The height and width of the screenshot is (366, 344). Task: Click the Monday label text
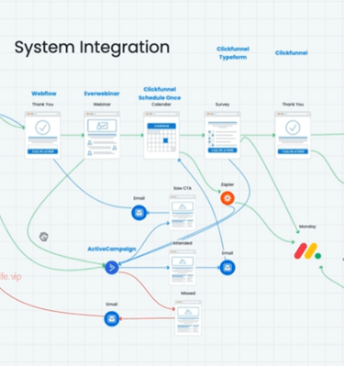(307, 227)
